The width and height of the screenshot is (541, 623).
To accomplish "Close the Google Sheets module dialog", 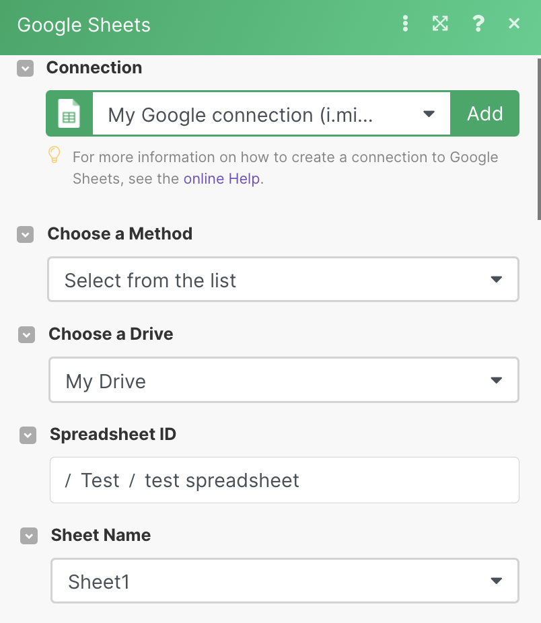I will 514,24.
